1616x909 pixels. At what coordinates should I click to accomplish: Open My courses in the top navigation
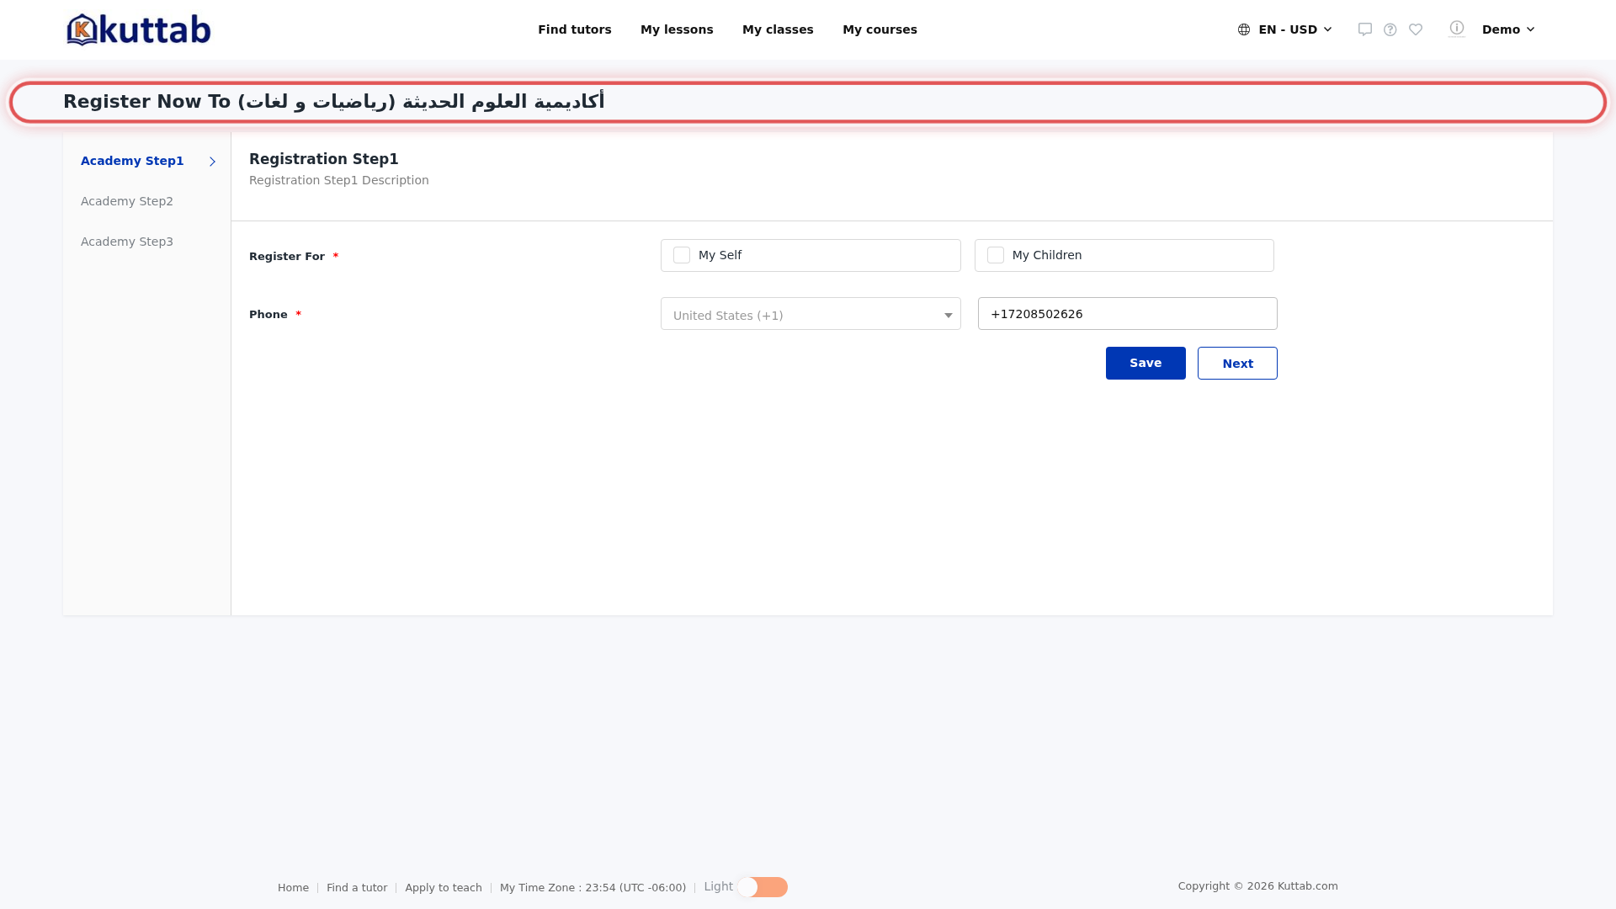pos(880,29)
